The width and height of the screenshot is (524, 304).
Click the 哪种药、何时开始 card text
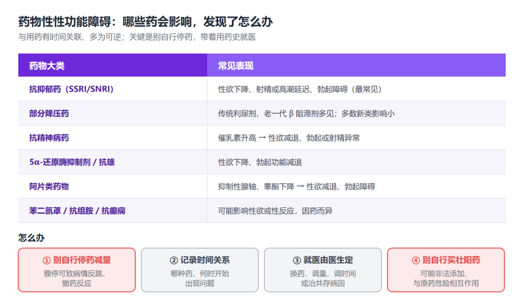coord(200,279)
